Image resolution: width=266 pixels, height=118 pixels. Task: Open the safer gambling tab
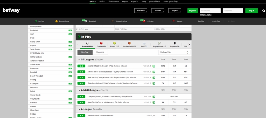[x=171, y=1]
